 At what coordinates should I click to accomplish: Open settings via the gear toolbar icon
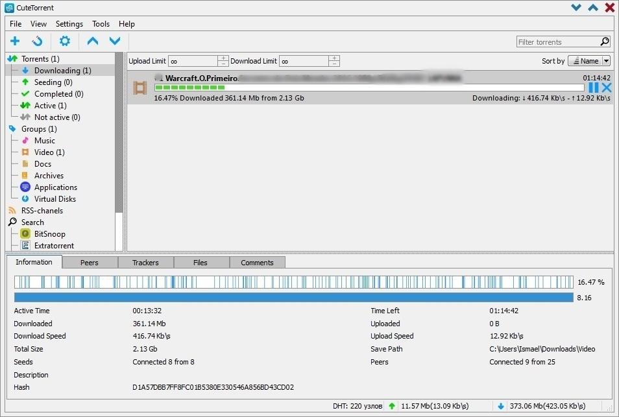(65, 41)
